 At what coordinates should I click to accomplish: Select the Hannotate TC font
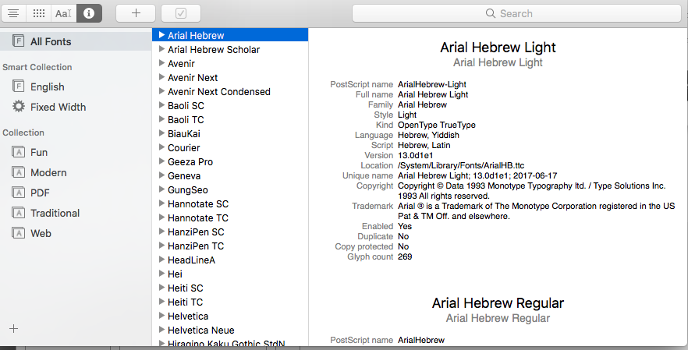[230, 218]
